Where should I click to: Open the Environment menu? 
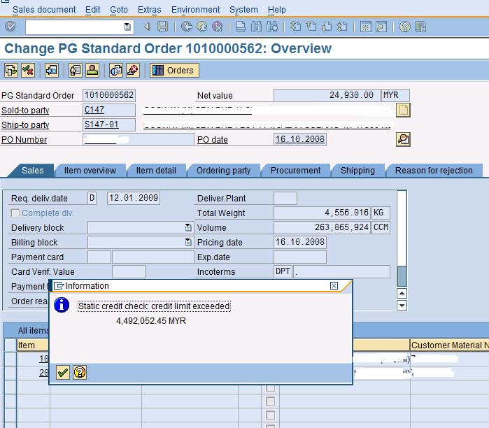point(196,10)
